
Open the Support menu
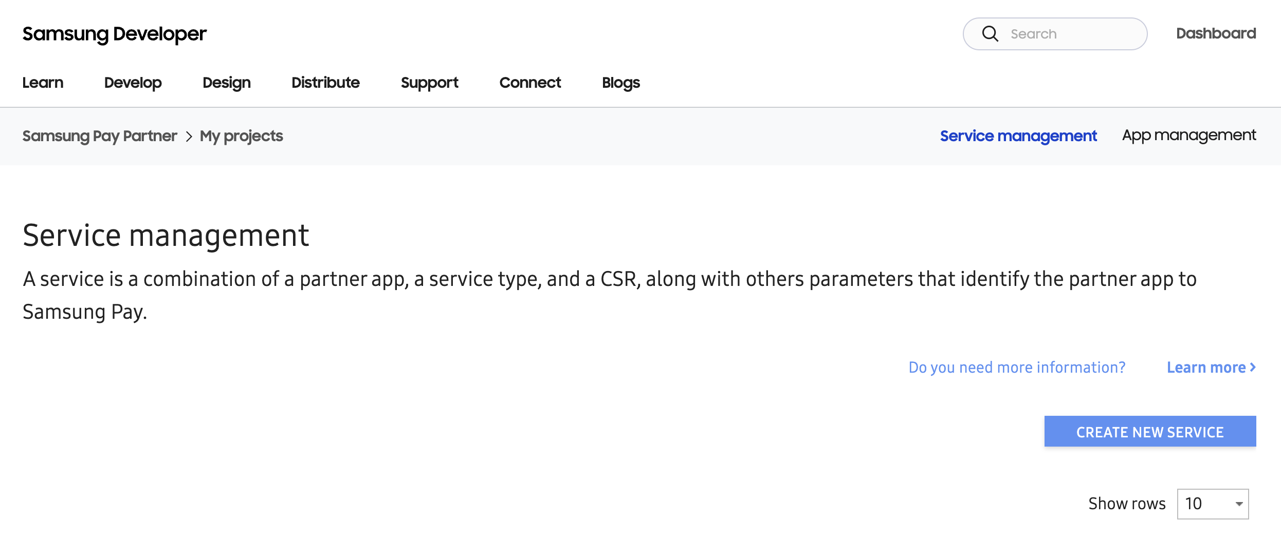click(x=429, y=83)
